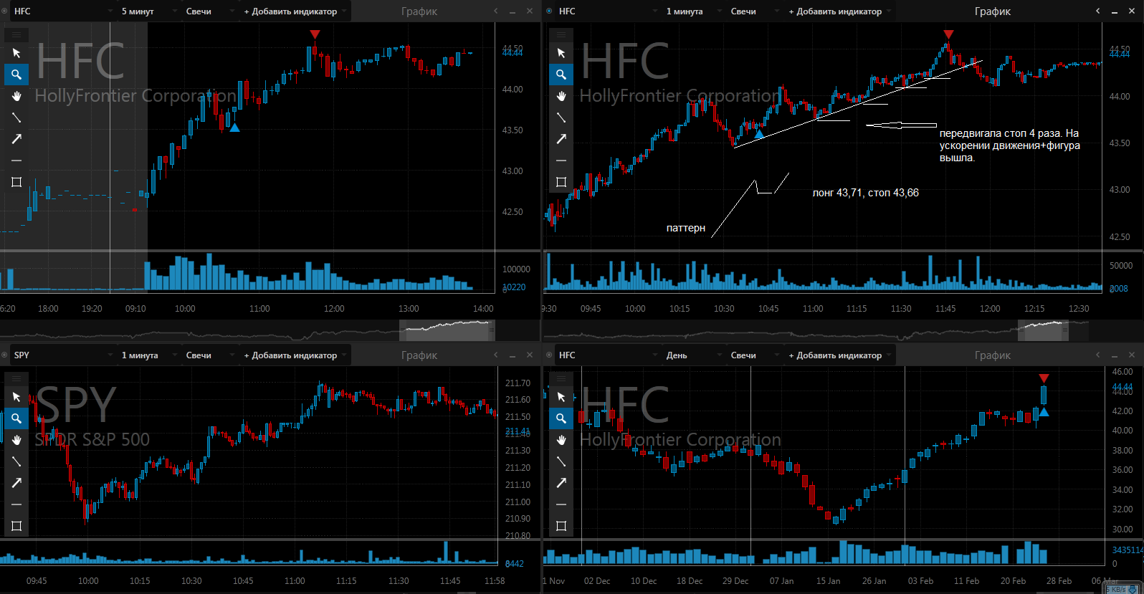Expand 'Добавить индикатор' in HFC 5-minute chart
Screen dimensions: 1144x594
(x=295, y=11)
